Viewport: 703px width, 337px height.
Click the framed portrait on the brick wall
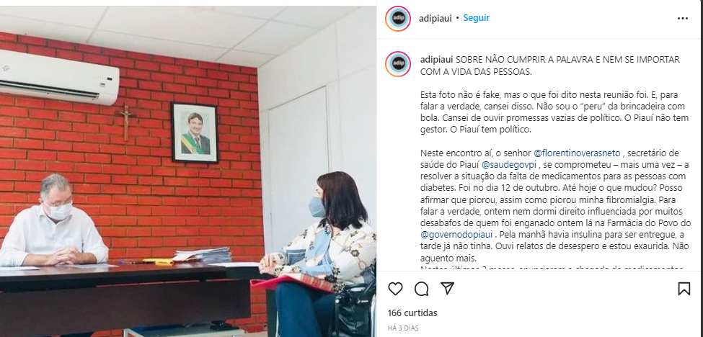pos(195,133)
